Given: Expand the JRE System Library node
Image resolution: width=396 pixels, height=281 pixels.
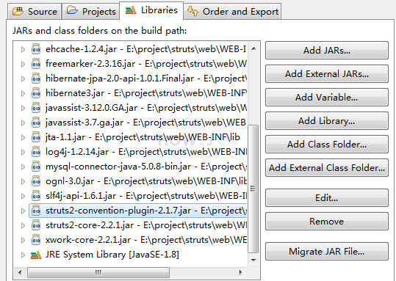Looking at the screenshot, I should pyautogui.click(x=23, y=255).
